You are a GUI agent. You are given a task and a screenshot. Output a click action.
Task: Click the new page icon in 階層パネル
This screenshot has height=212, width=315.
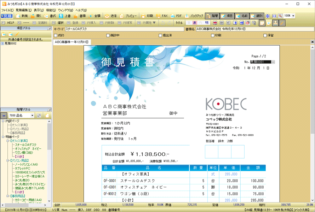47,116
